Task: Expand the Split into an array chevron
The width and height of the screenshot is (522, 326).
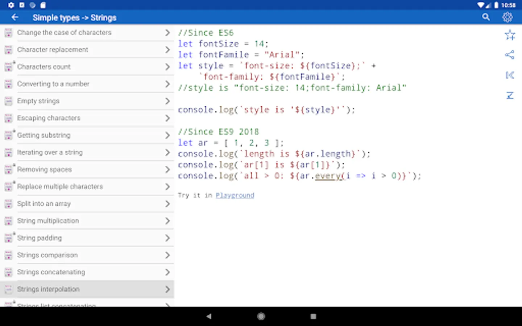Action: (167, 204)
